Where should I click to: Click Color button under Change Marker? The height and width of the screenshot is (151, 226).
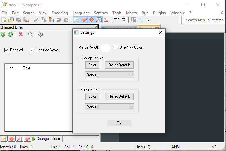point(92,65)
